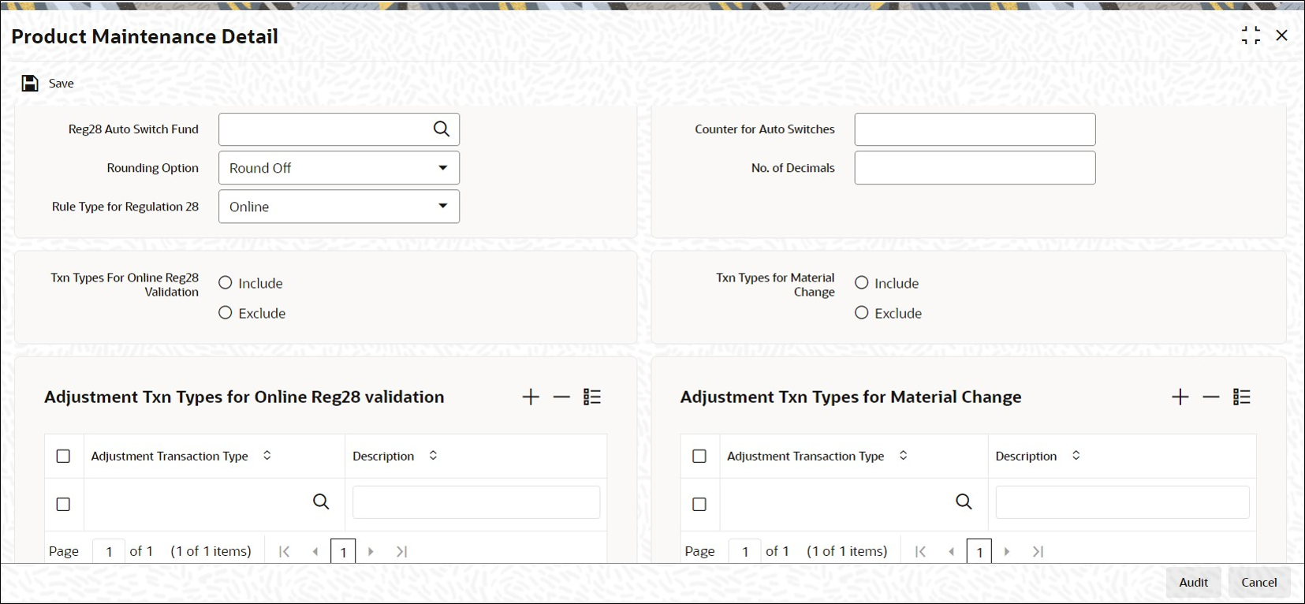Remove row from Online Reg28 validation table

point(561,397)
